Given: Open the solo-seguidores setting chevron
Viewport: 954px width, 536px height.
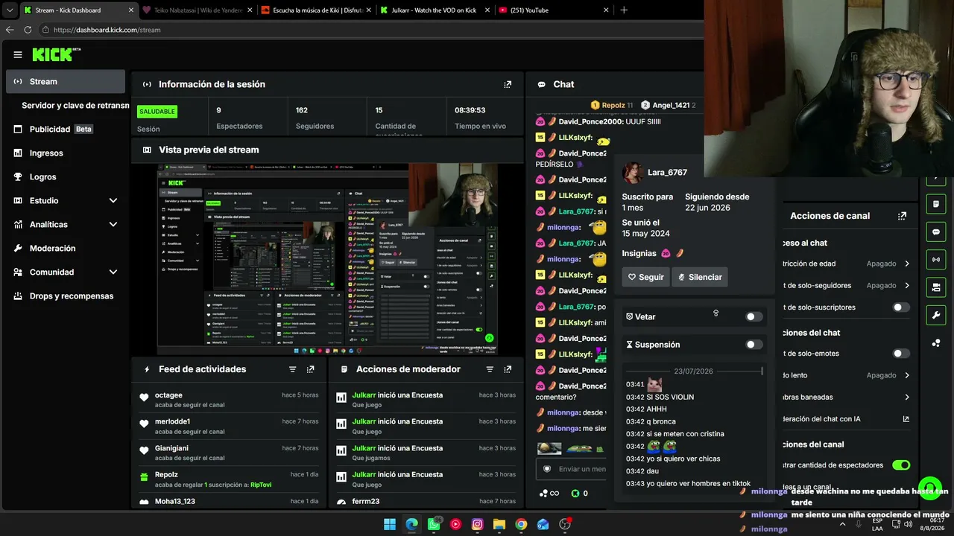Looking at the screenshot, I should pyautogui.click(x=907, y=286).
